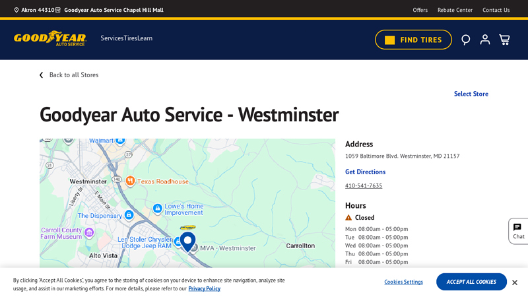Click The Dispensary shopping pin on map

click(x=129, y=214)
